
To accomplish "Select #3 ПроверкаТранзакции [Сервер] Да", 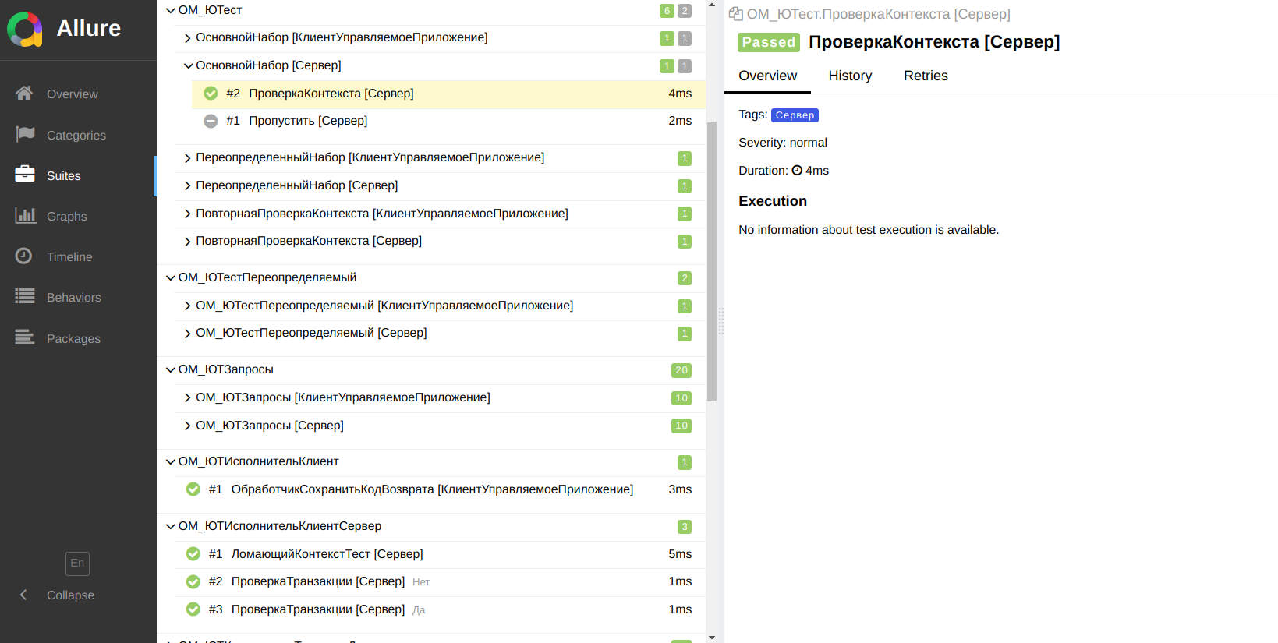I will tap(440, 609).
